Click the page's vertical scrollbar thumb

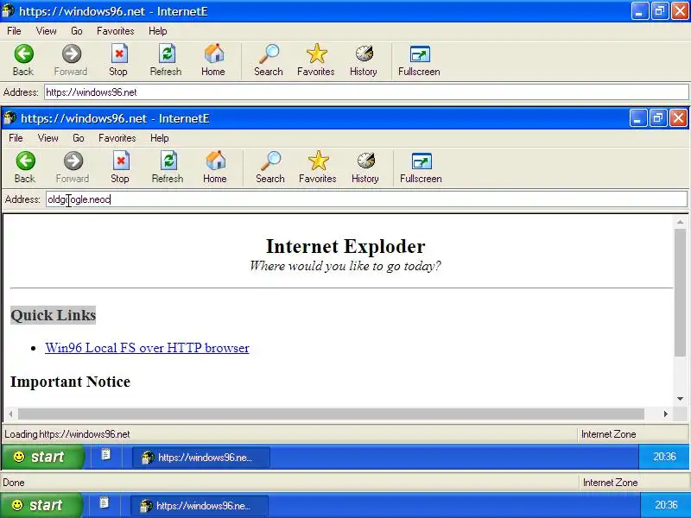pyautogui.click(x=681, y=293)
